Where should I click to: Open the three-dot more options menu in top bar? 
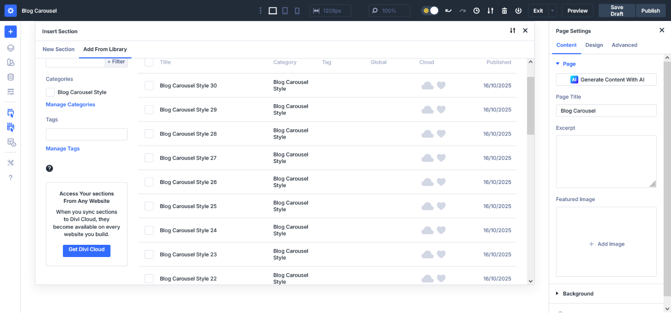[261, 10]
